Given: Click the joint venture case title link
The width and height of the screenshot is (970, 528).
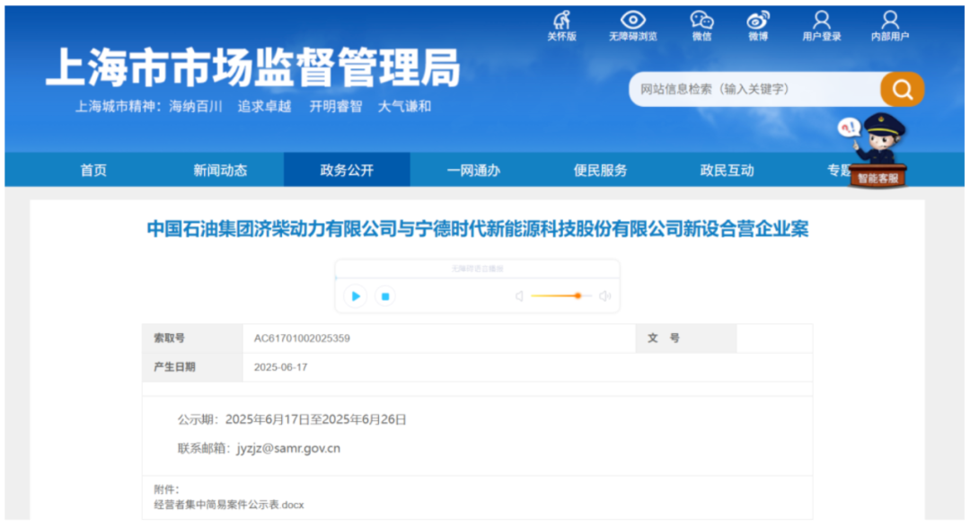Looking at the screenshot, I should click(477, 229).
